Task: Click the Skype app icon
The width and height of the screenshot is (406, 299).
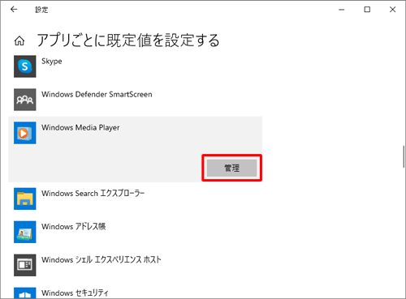Action: (25, 66)
